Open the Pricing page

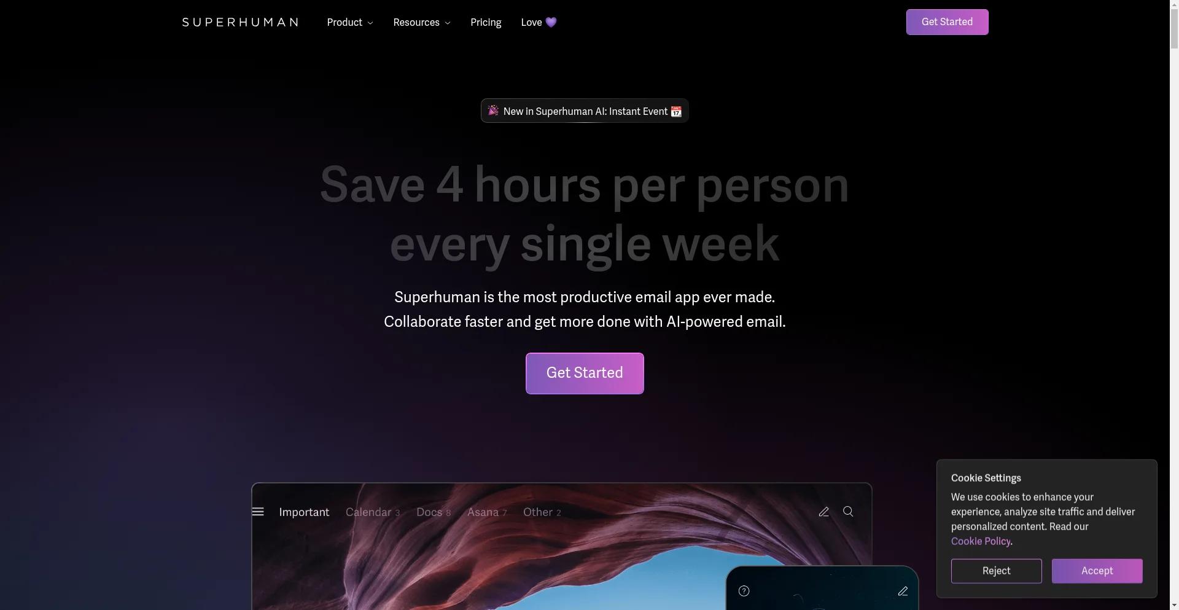tap(486, 22)
